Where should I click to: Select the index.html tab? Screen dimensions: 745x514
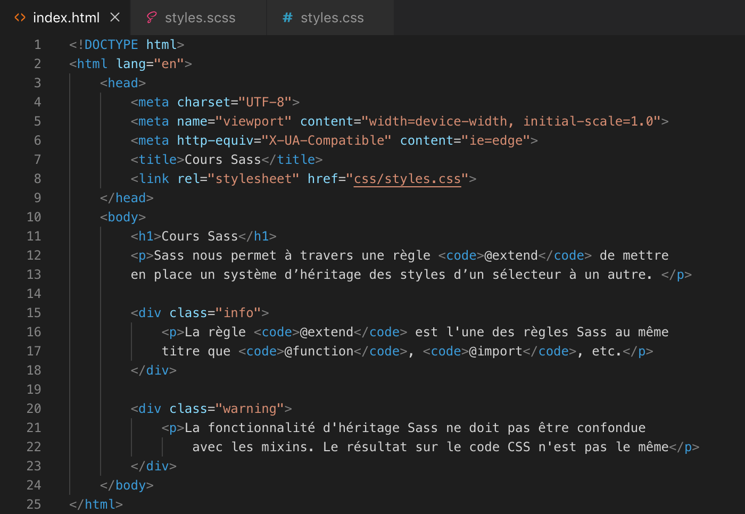67,17
